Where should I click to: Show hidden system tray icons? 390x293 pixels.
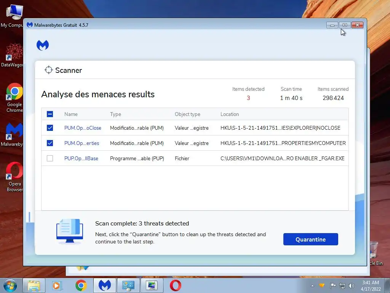(x=312, y=286)
